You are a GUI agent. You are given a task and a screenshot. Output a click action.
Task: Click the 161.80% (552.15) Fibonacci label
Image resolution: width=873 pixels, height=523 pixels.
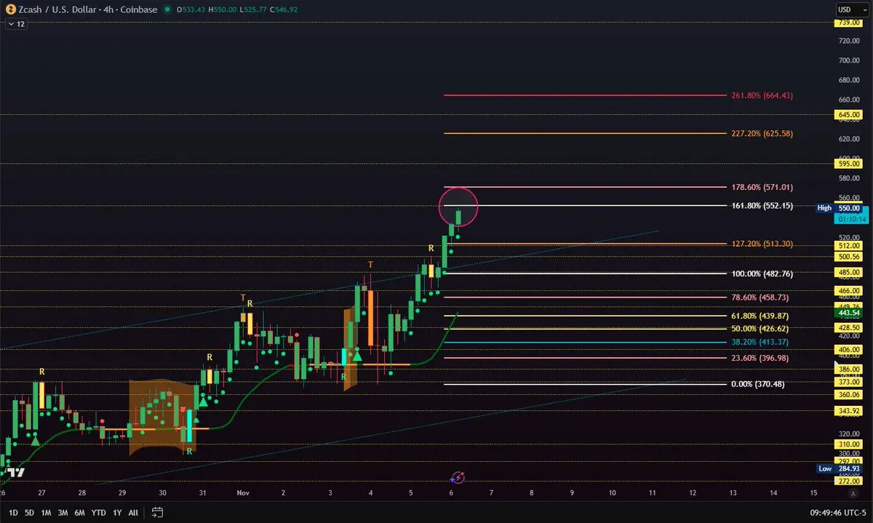point(762,206)
